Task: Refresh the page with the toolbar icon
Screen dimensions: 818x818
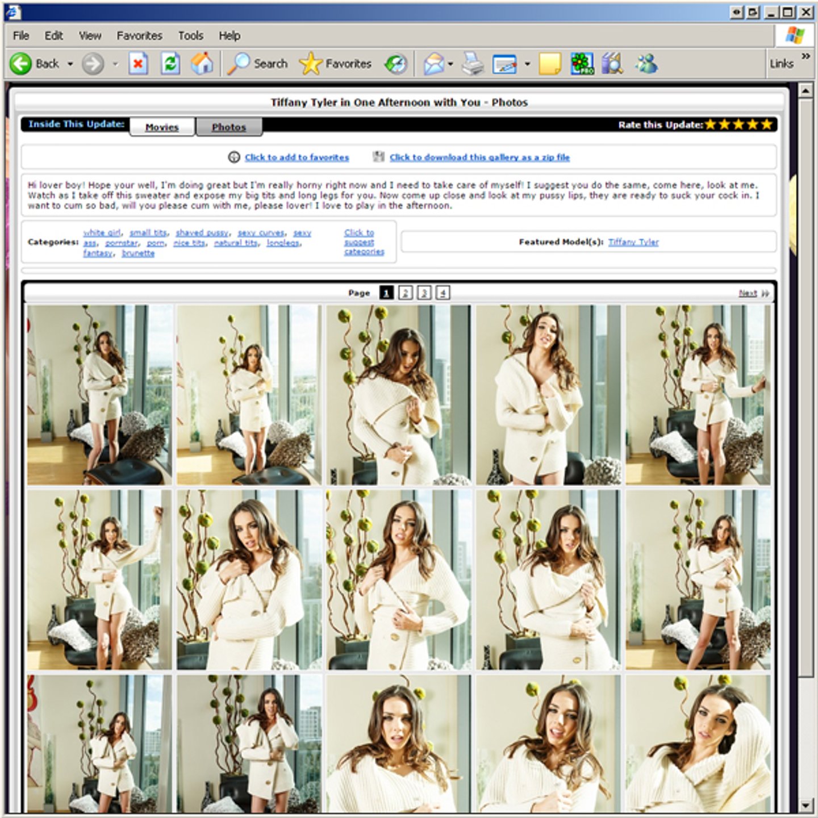Action: coord(170,64)
